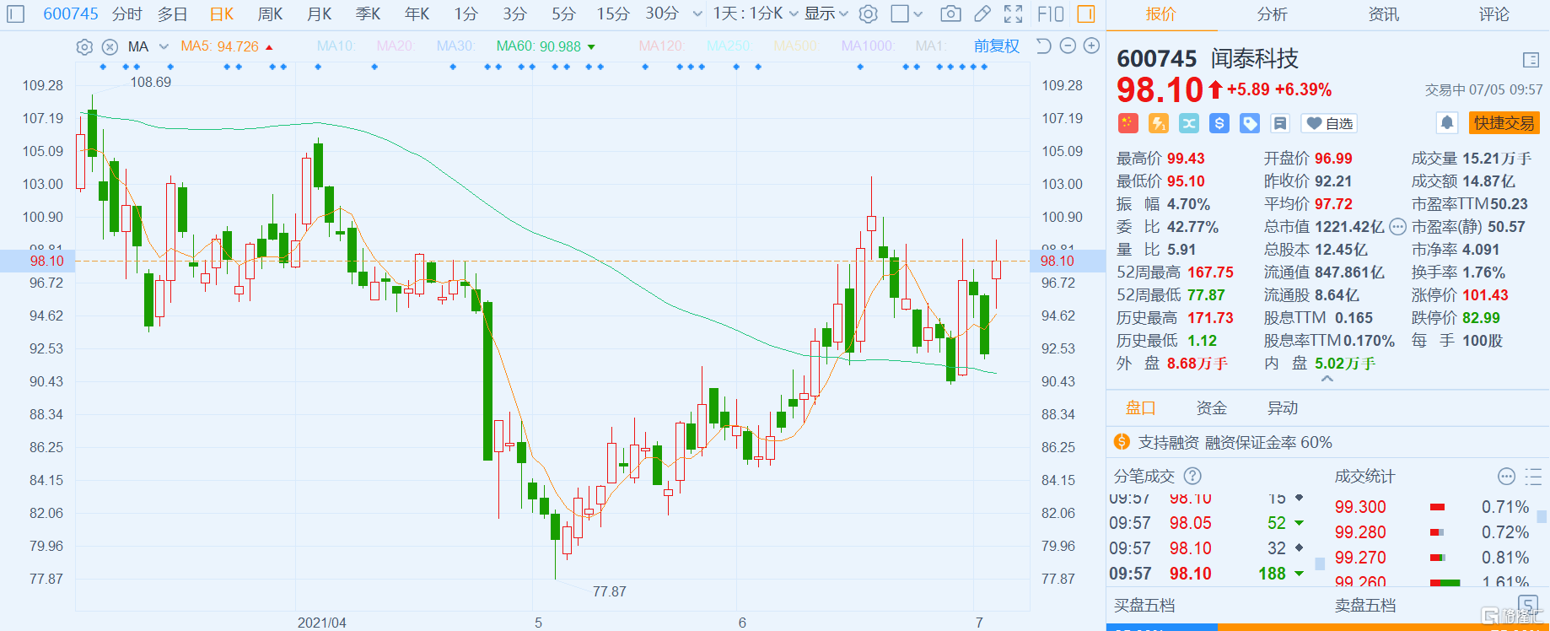This screenshot has height=631, width=1550.
Task: Open list view icon beside 成交统计
Action: tap(1534, 477)
